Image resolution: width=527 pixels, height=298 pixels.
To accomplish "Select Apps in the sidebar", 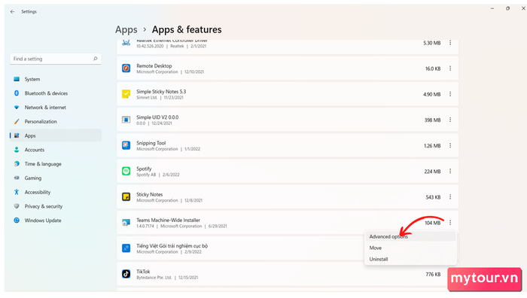I will tap(56, 135).
